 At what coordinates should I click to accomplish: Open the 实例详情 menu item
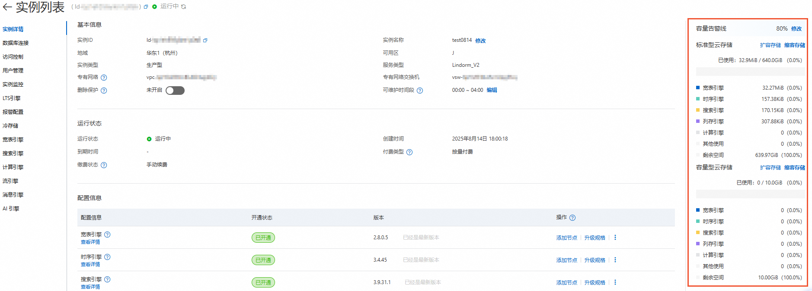13,29
